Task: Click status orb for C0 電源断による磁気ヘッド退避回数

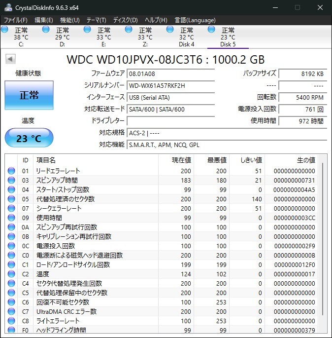Action: pos(11,255)
